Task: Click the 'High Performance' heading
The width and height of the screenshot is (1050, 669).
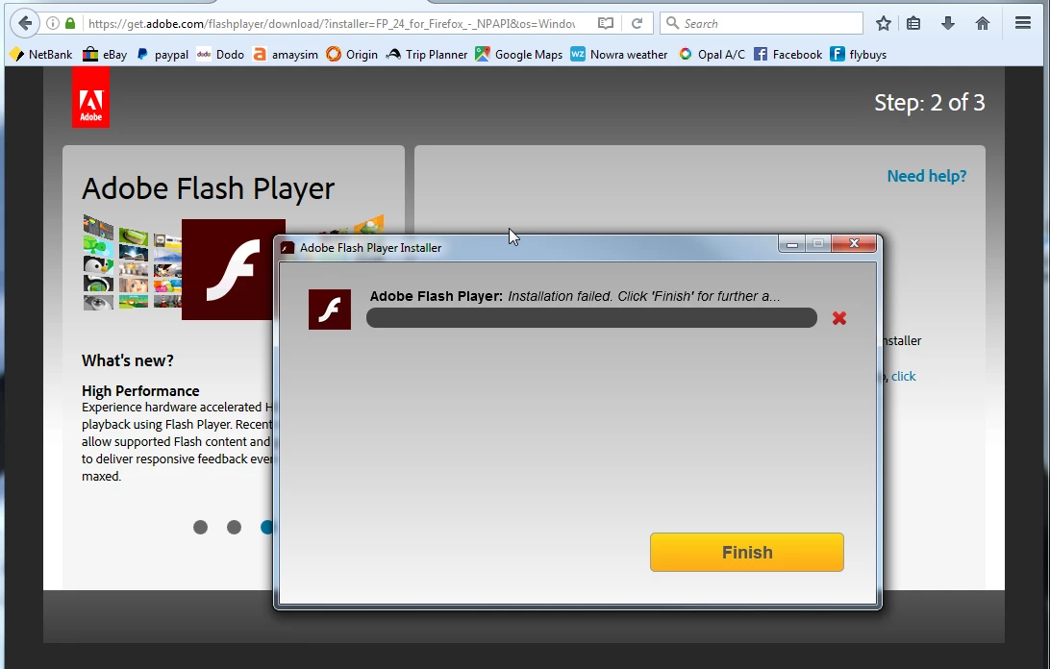Action: [140, 391]
